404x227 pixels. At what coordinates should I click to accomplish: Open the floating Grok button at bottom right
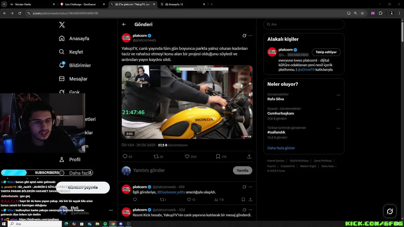point(390,211)
